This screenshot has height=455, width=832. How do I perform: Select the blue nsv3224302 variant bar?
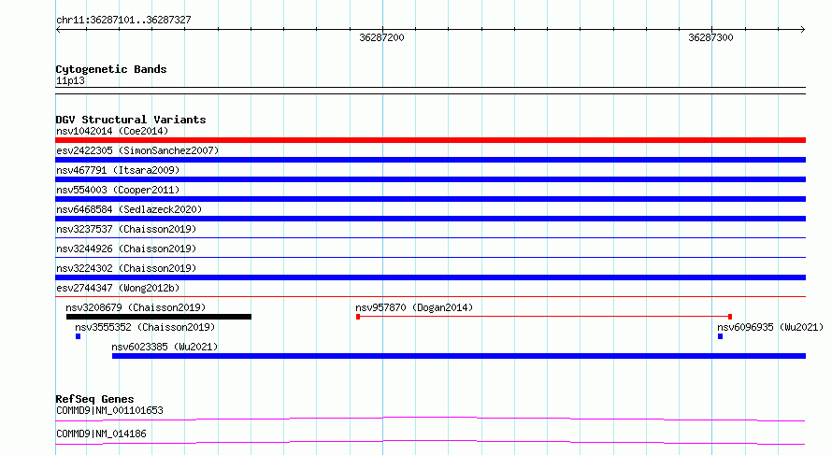coord(430,277)
